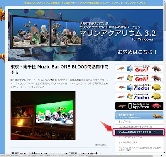The height and width of the screenshot is (157, 166).
Task: Click the Windows Gtera purchase banner
Action: 139,78
